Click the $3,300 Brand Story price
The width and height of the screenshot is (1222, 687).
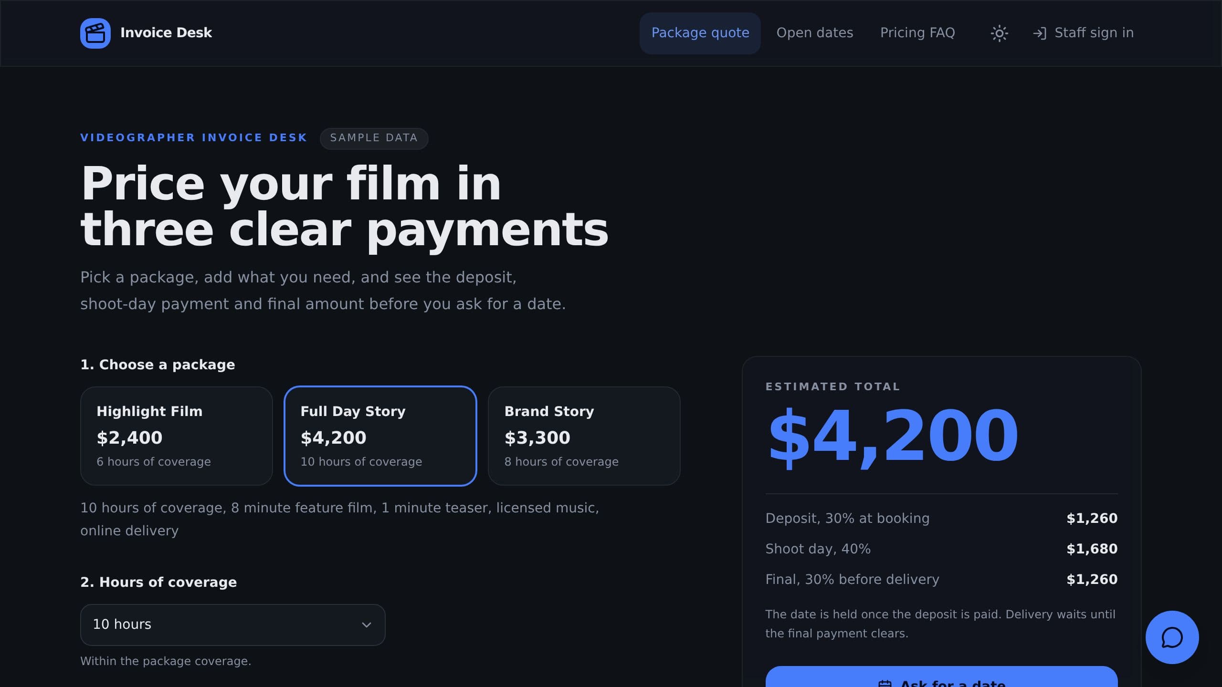point(537,437)
